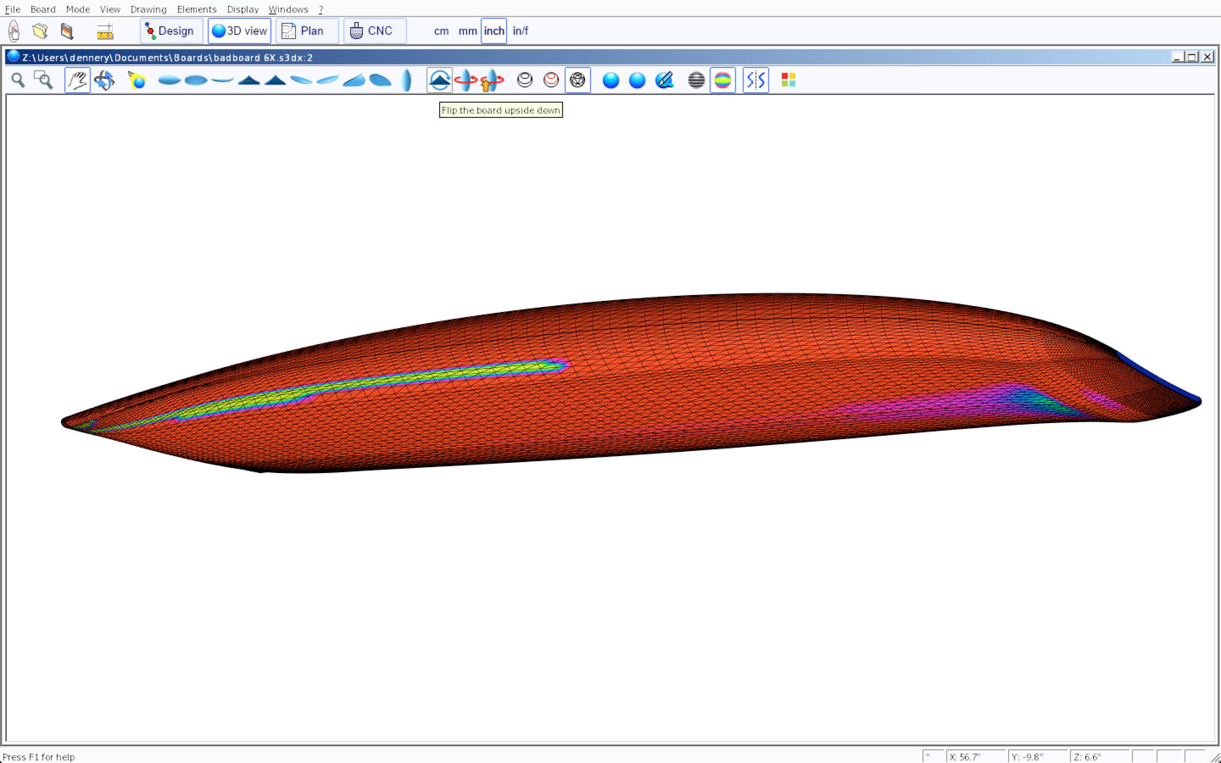Toggle the wireframe mesh sphere display

pyautogui.click(x=577, y=80)
